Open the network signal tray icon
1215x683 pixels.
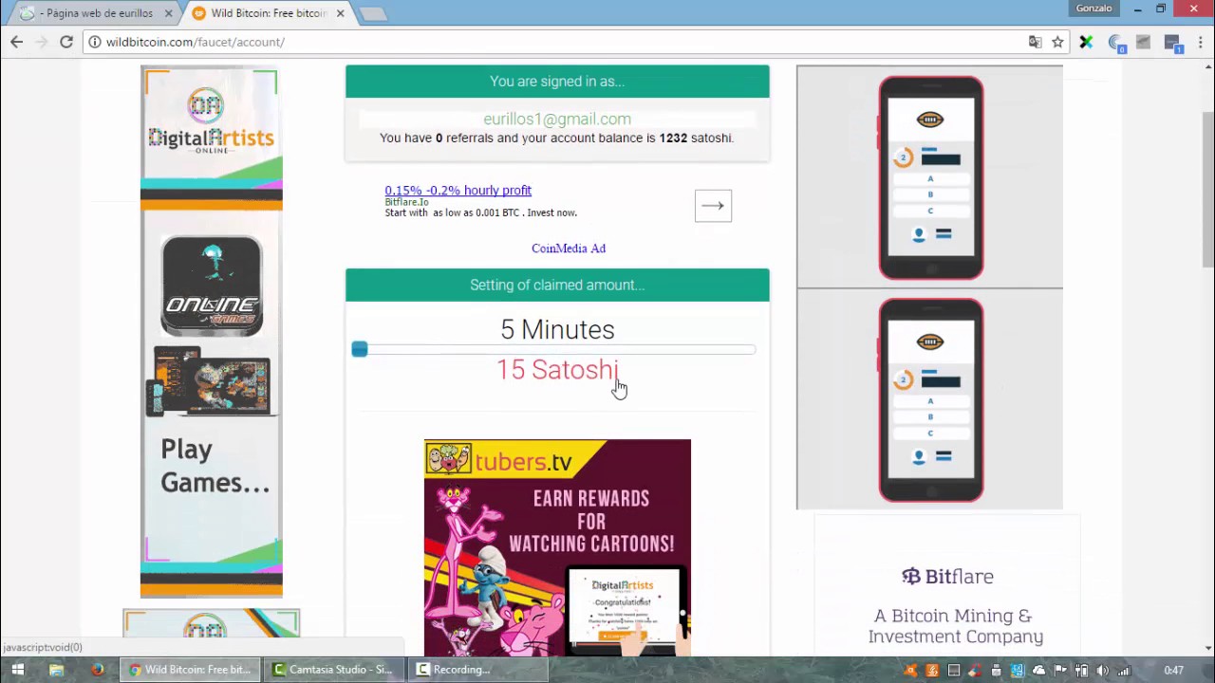coord(1124,670)
